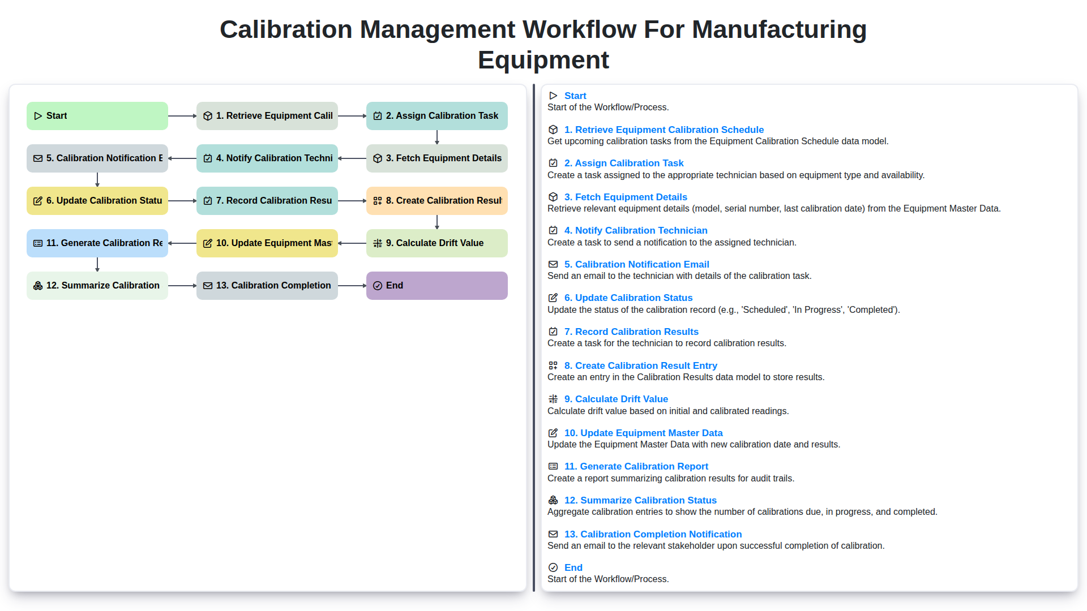Viewport: 1087px width, 611px height.
Task: Select the '7. Record Calibration Results' node
Action: tap(267, 200)
